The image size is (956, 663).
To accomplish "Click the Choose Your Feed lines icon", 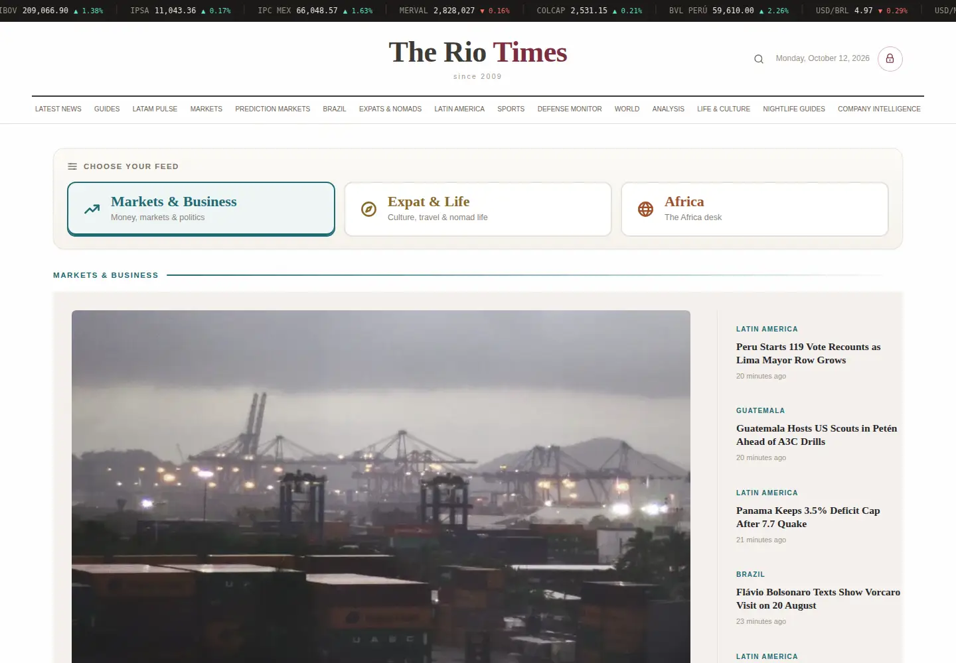I will (72, 166).
